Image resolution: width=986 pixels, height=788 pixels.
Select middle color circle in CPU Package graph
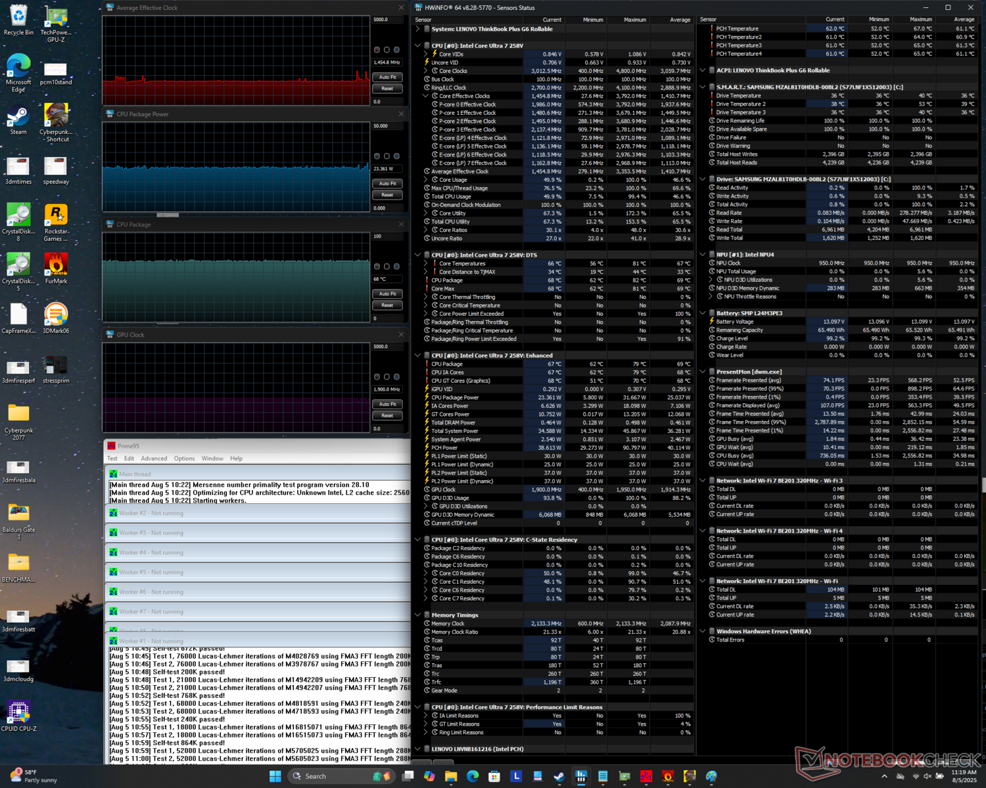click(x=387, y=267)
